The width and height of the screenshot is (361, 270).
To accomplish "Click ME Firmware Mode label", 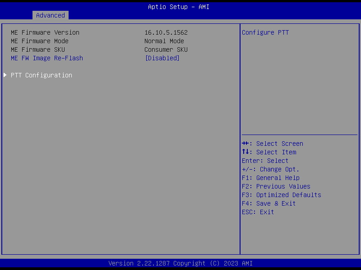I will click(40, 41).
